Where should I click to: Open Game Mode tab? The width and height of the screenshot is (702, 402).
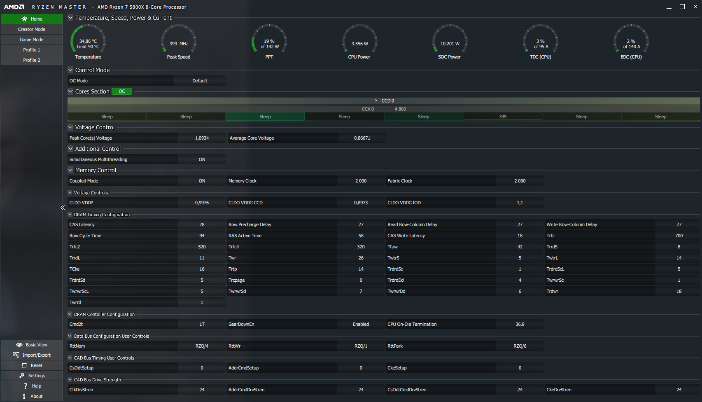32,40
